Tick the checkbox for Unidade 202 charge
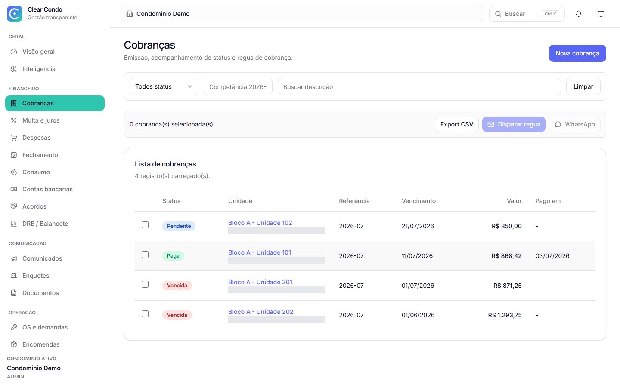 click(145, 314)
